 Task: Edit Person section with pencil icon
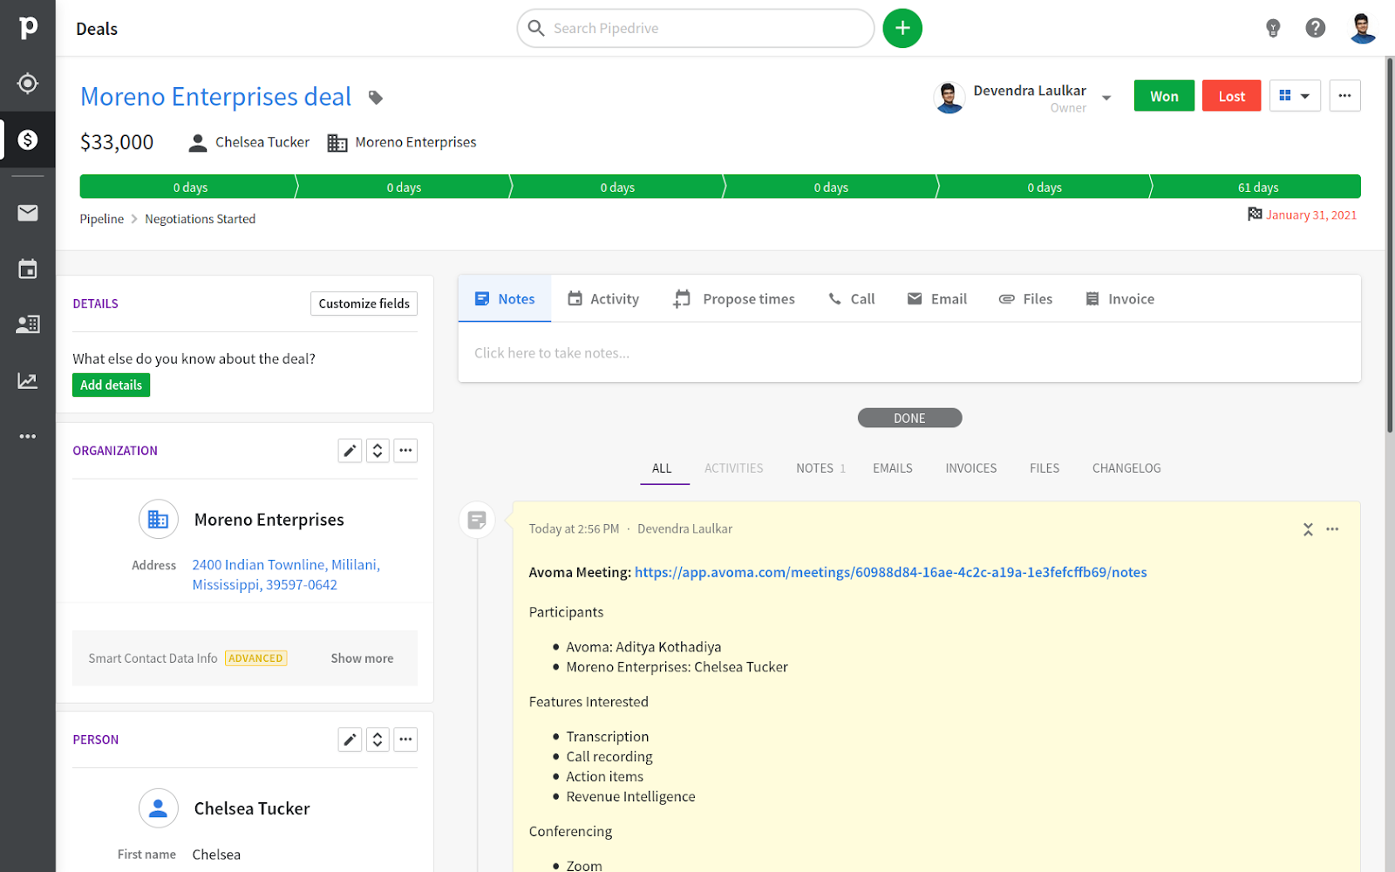pos(350,739)
